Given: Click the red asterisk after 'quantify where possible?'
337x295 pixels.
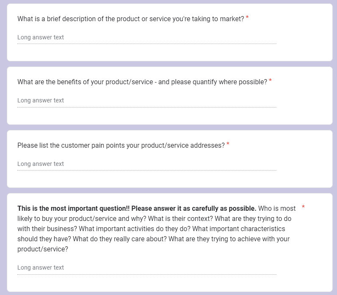Looking at the screenshot, I should (270, 80).
